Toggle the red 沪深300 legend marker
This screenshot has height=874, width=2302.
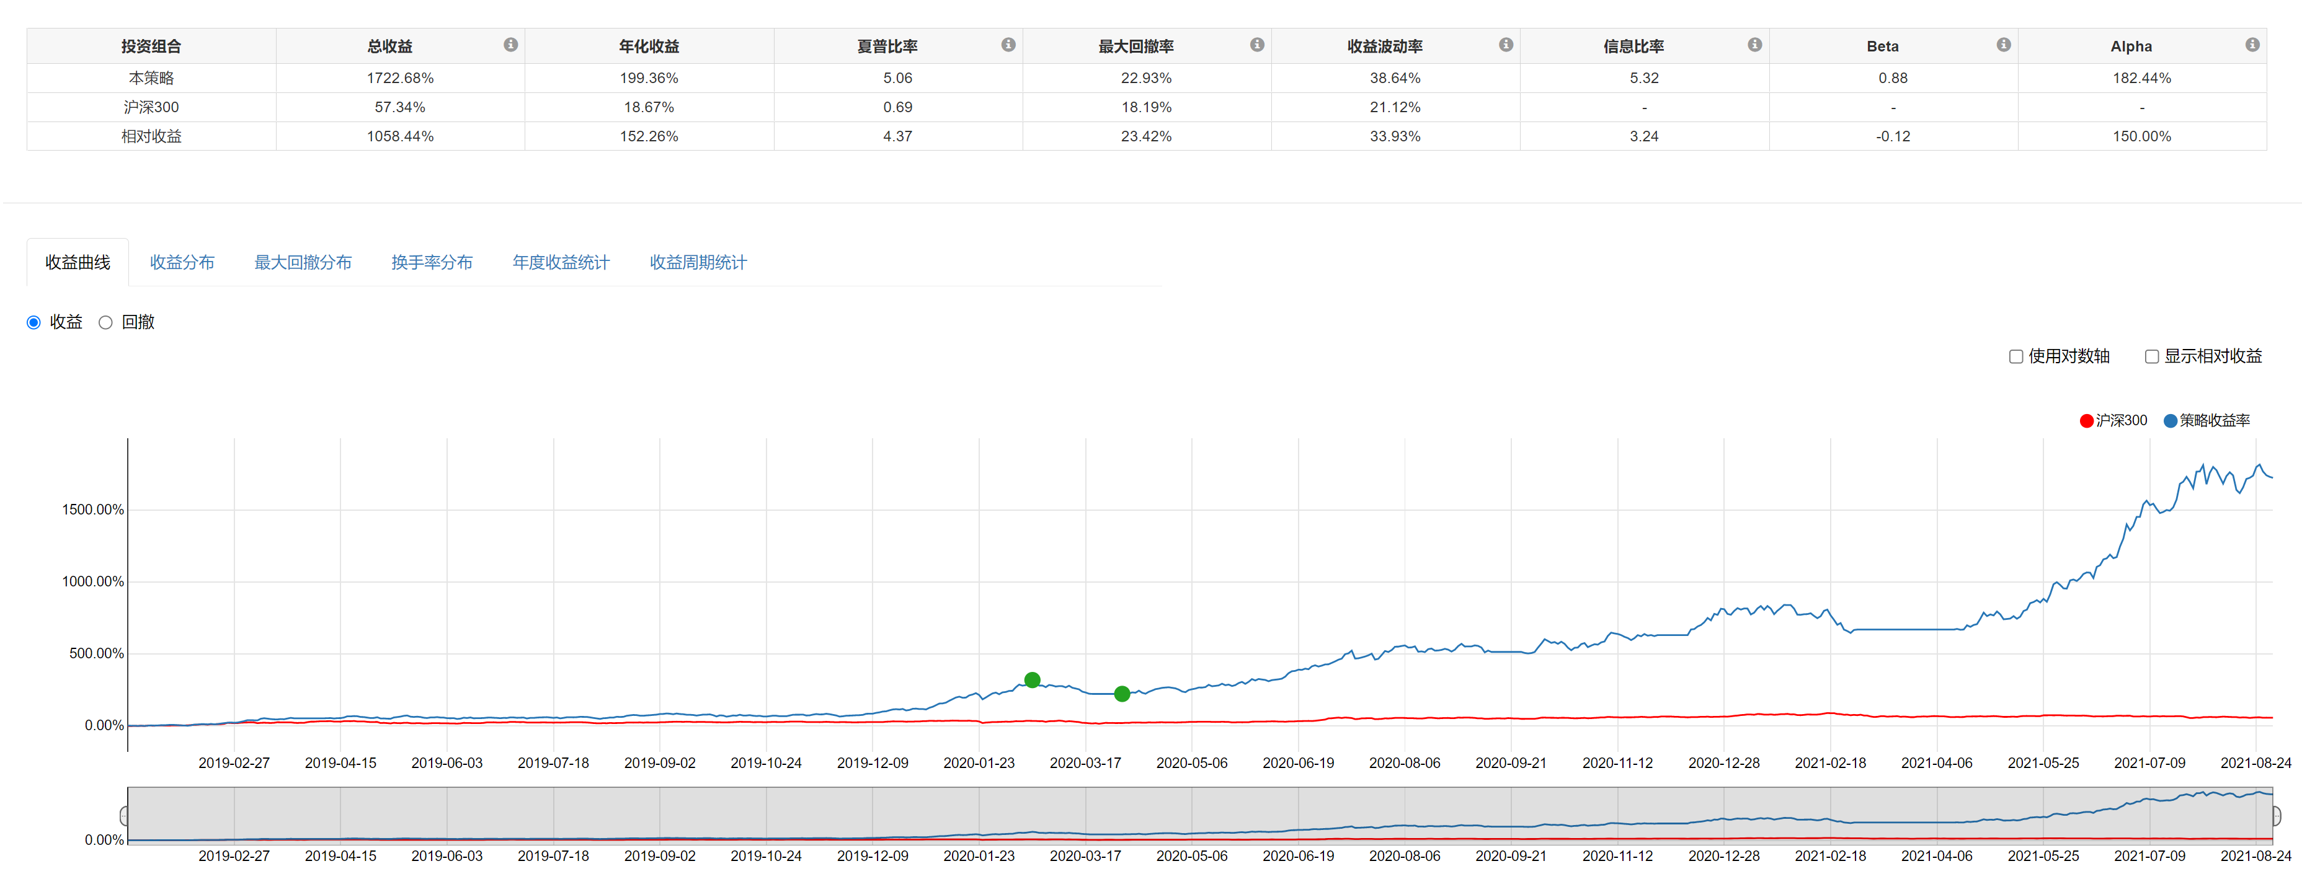coord(2087,421)
